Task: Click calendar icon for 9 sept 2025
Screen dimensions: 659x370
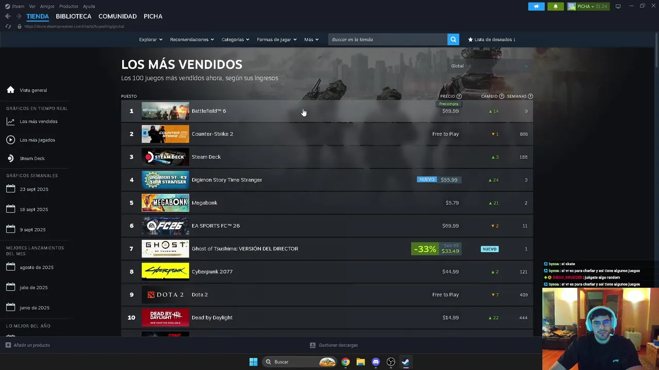Action: point(10,229)
